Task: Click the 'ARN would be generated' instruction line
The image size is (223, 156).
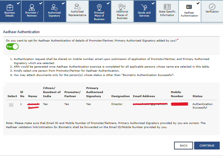Action: pos(112,66)
